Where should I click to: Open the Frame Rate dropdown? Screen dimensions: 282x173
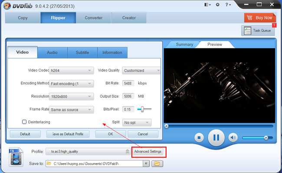(x=72, y=109)
